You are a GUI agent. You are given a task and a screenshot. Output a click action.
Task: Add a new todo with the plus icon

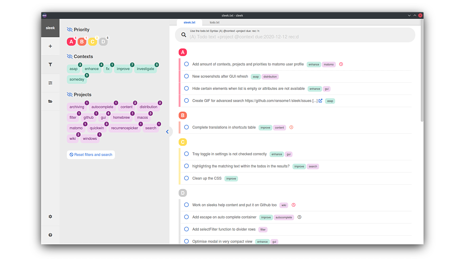point(50,46)
